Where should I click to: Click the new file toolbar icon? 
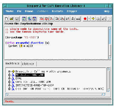[6, 19]
